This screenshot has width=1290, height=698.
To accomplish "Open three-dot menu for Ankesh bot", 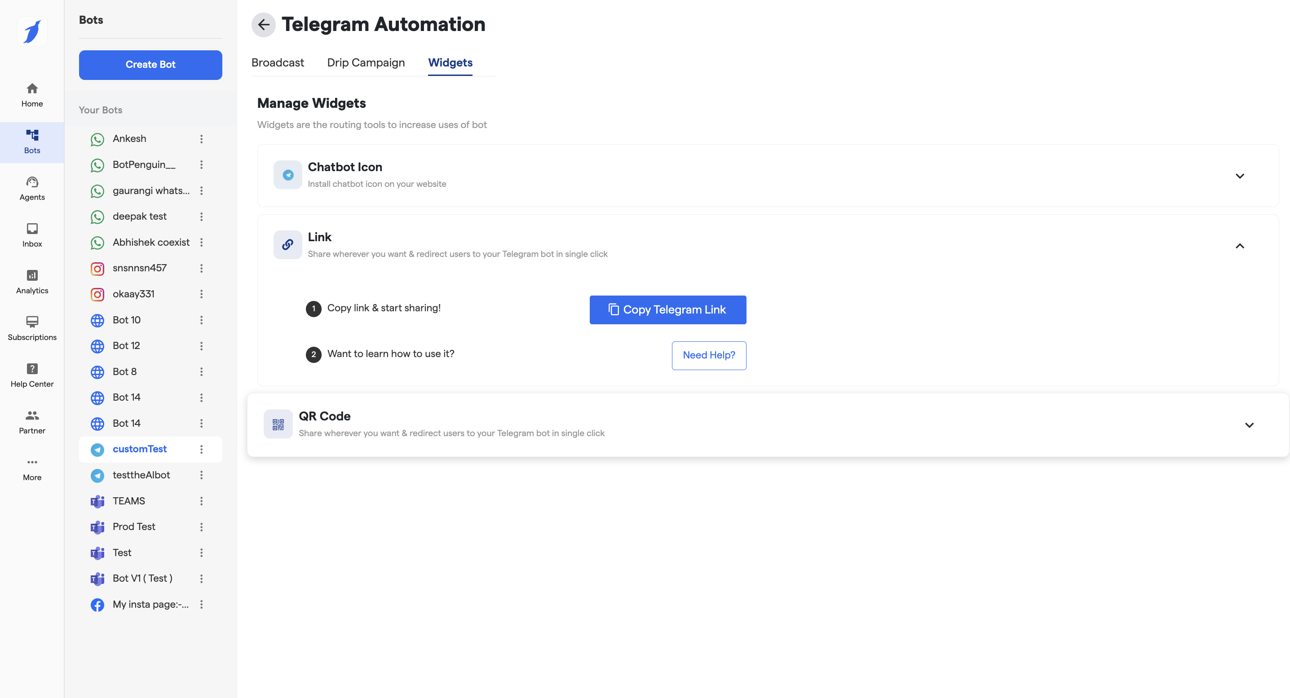I will point(201,139).
